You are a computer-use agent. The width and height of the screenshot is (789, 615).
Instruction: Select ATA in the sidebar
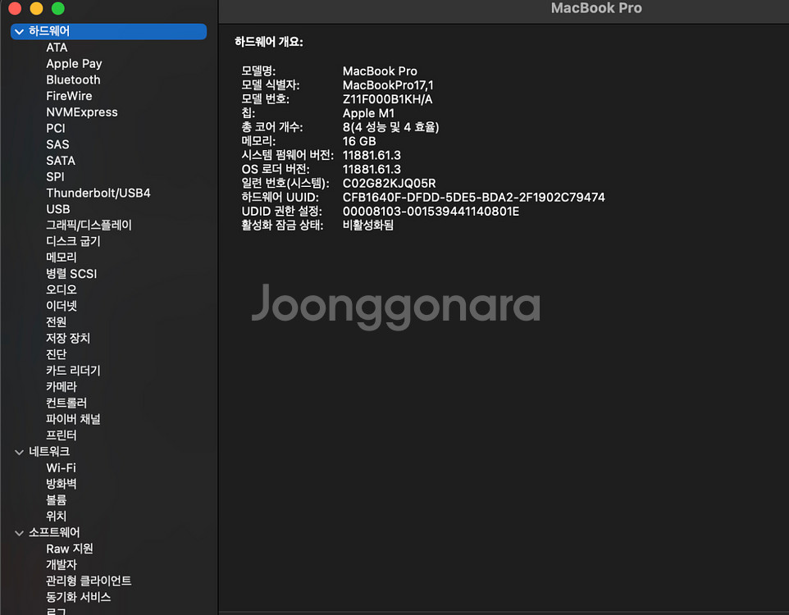57,48
